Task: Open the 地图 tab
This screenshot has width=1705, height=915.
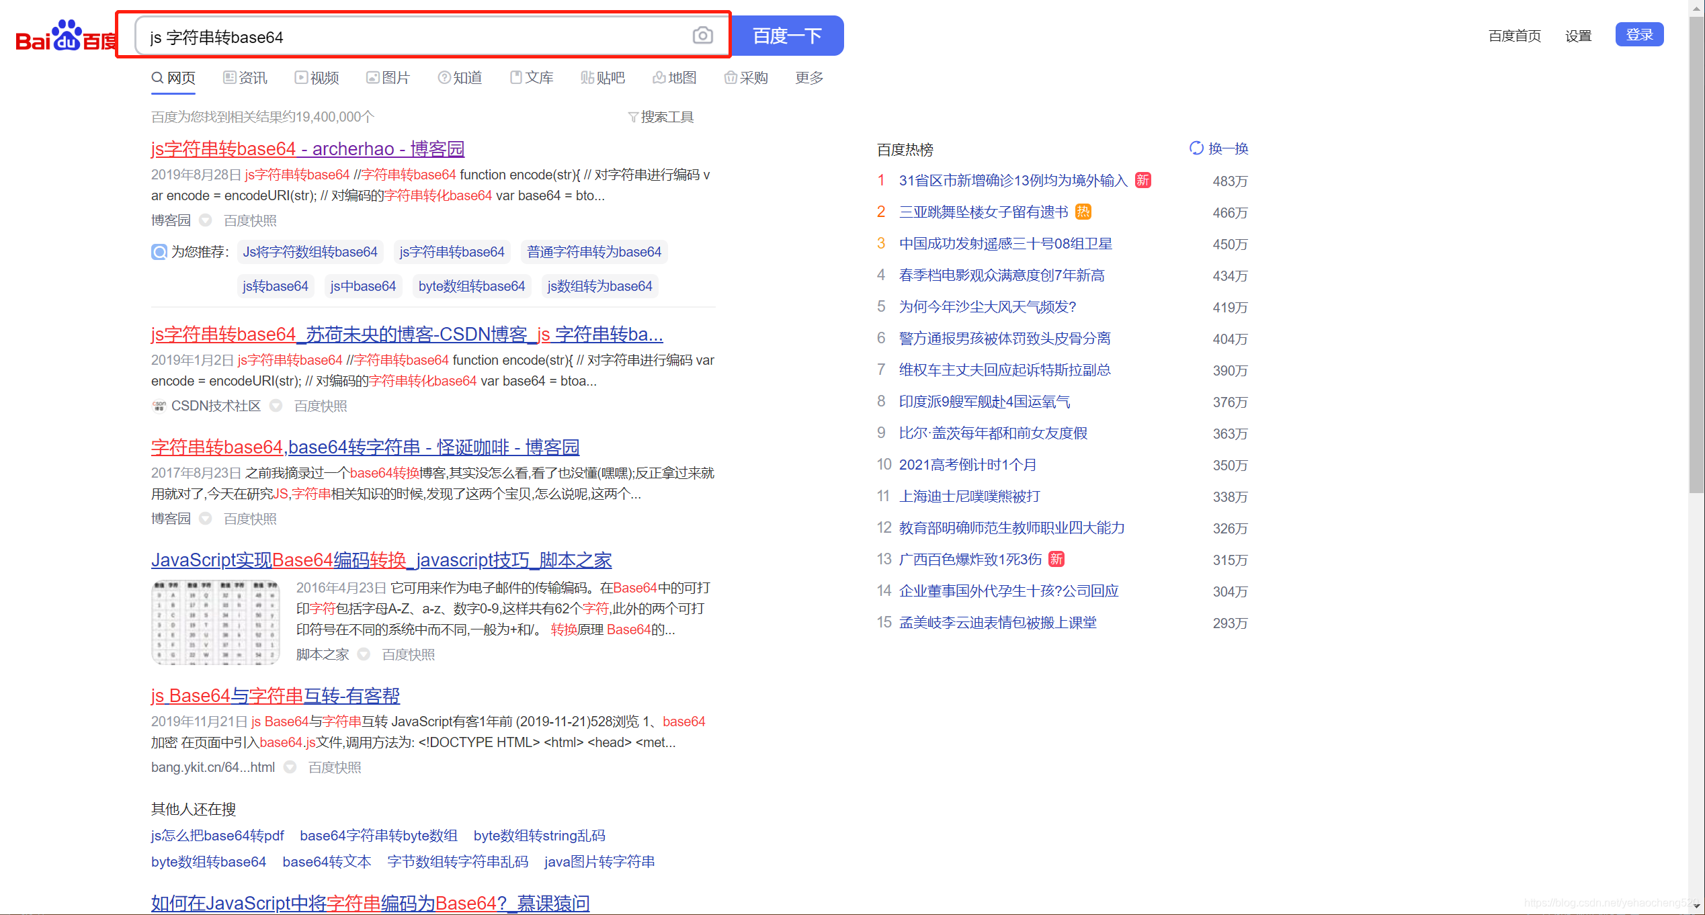Action: coord(675,78)
